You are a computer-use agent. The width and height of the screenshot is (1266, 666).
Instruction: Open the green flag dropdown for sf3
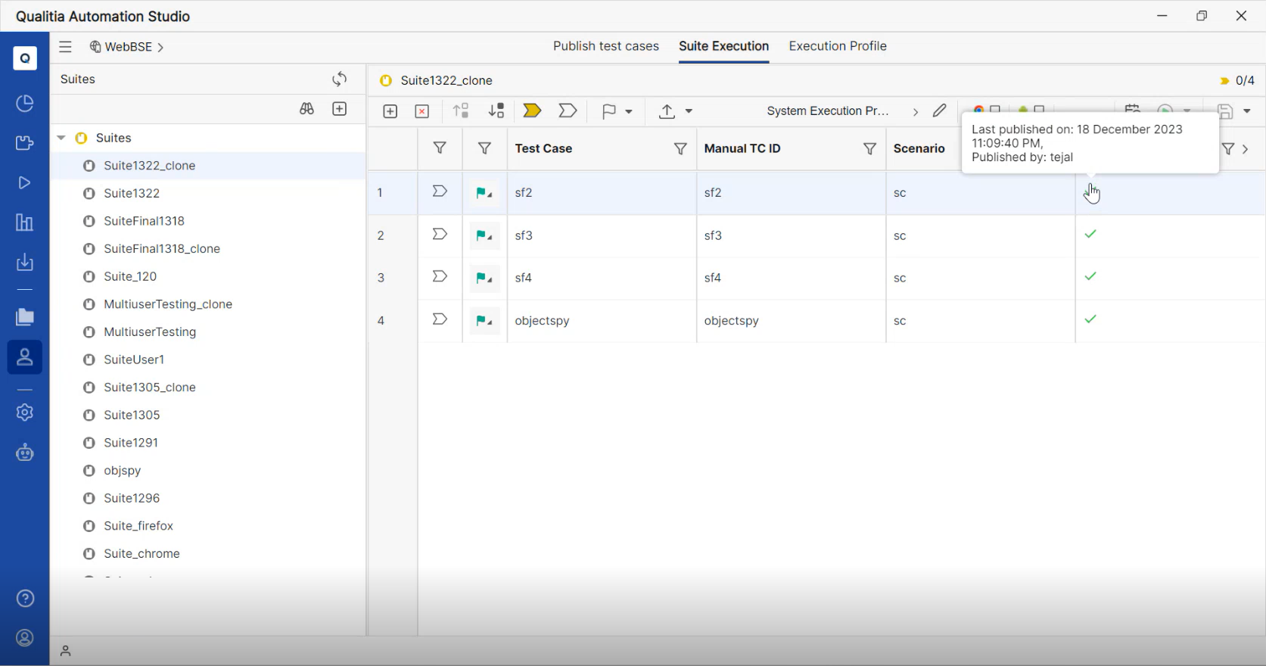click(484, 235)
